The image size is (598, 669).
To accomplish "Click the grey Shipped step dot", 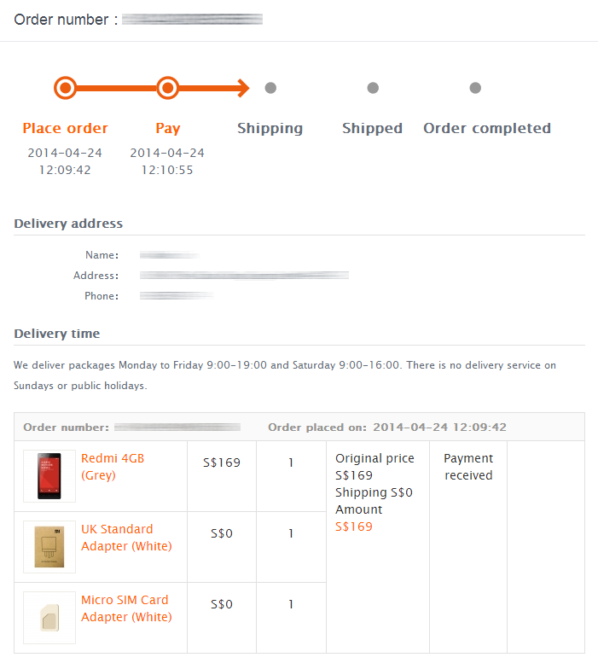I will [x=373, y=88].
